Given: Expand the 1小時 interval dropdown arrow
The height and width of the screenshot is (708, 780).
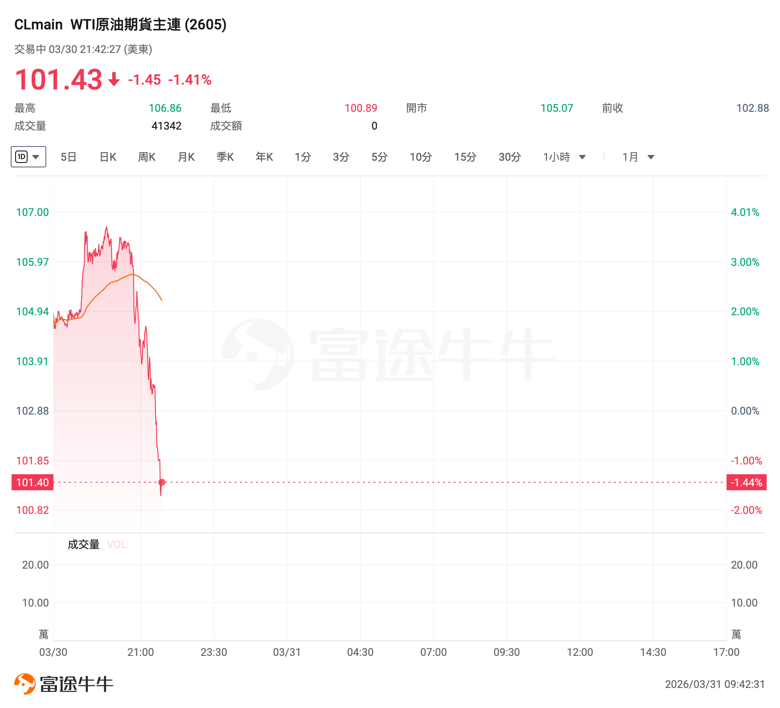Looking at the screenshot, I should 582,157.
